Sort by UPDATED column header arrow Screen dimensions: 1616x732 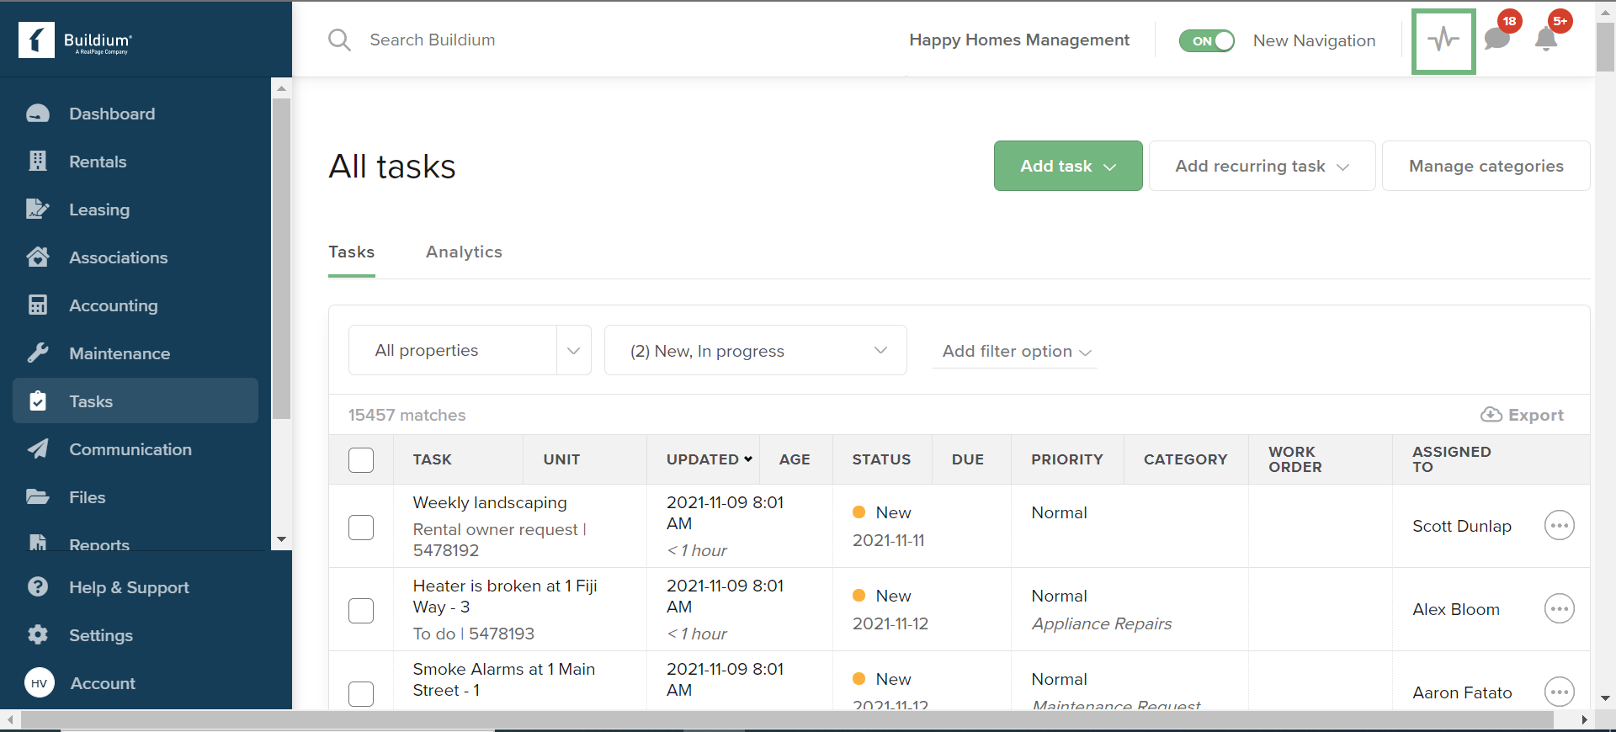748,459
